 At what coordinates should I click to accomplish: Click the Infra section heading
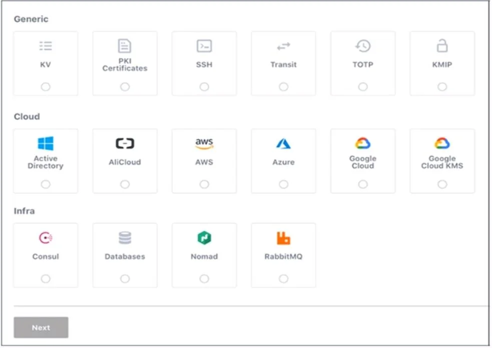click(24, 211)
